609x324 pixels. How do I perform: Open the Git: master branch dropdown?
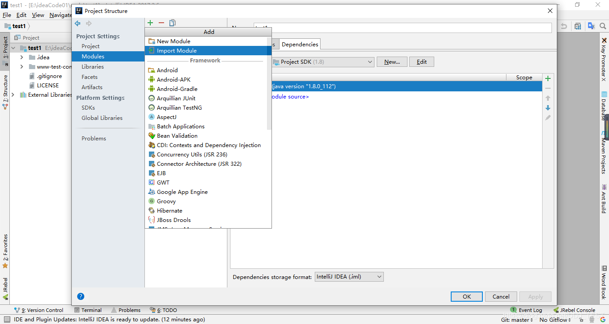coord(517,320)
